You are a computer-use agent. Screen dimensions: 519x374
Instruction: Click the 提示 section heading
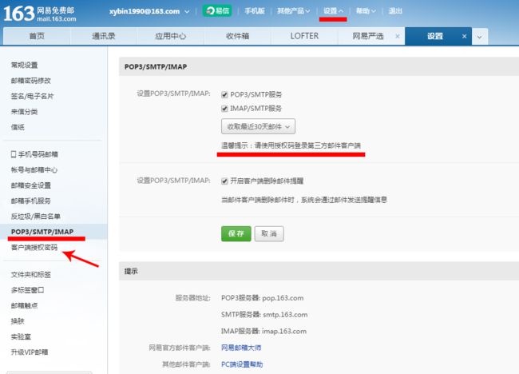point(131,271)
